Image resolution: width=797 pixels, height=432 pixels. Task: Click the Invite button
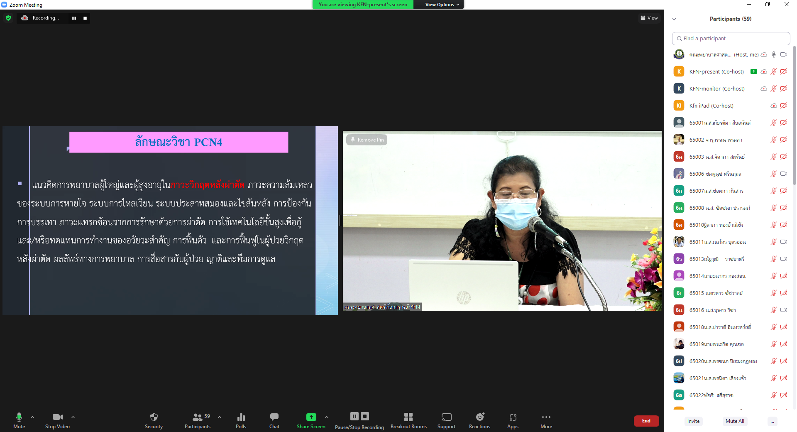pos(693,421)
